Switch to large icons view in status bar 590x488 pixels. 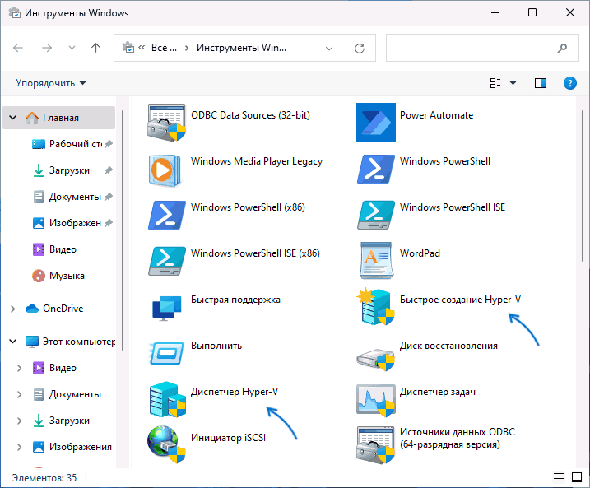(577, 477)
